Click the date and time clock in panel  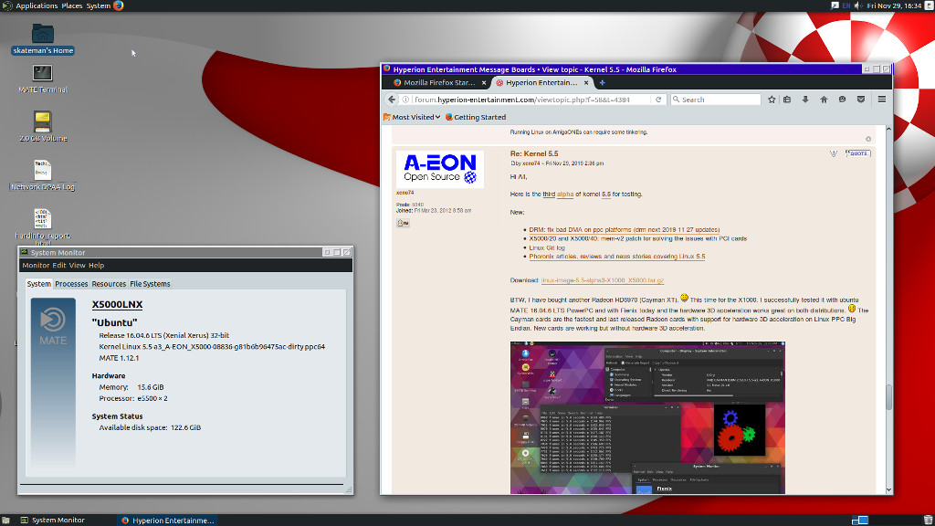894,5
